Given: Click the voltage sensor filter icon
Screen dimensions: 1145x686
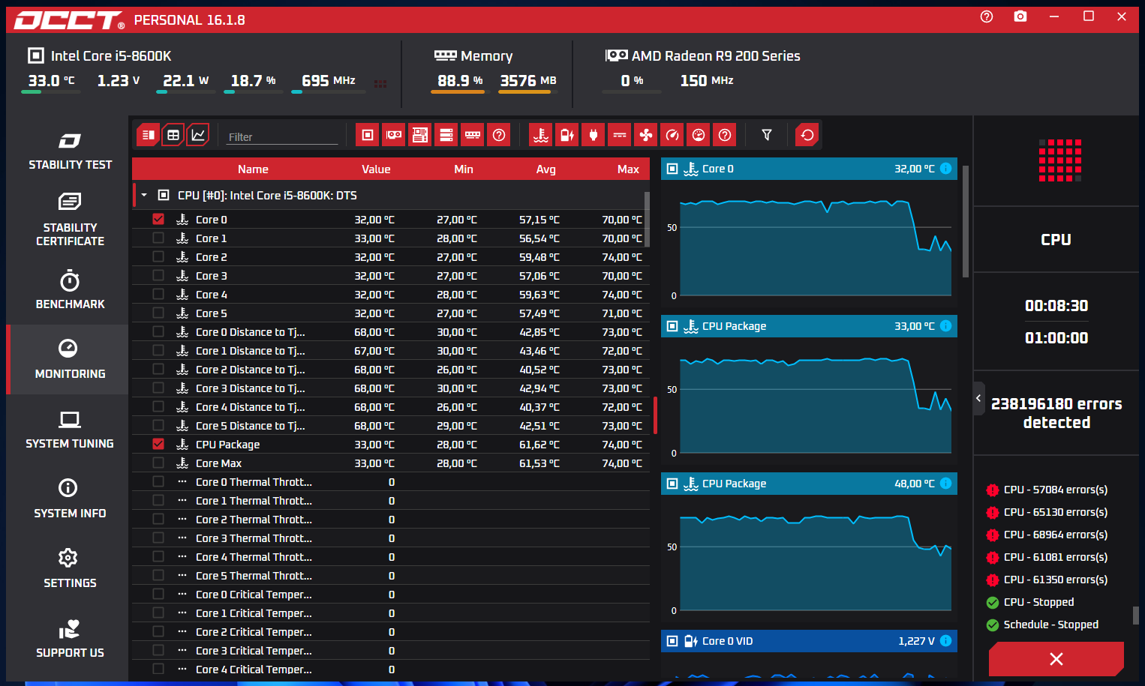Looking at the screenshot, I should pos(566,135).
